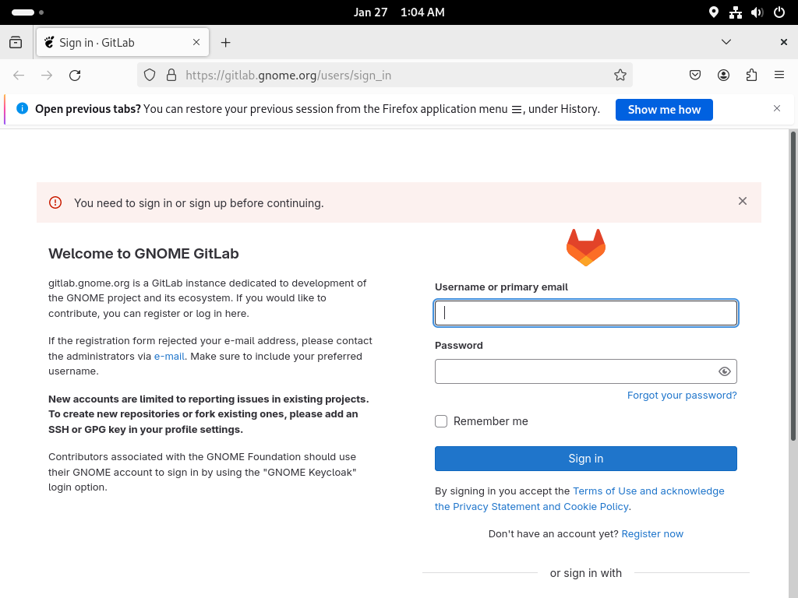Focus the Password input field

point(586,371)
